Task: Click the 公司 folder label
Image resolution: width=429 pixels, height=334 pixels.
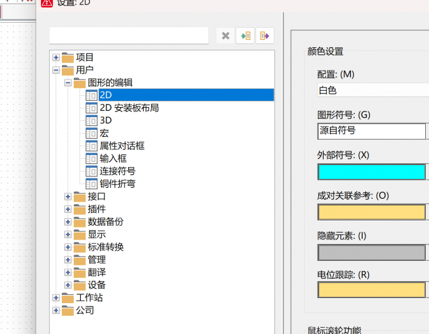Action: 85,310
